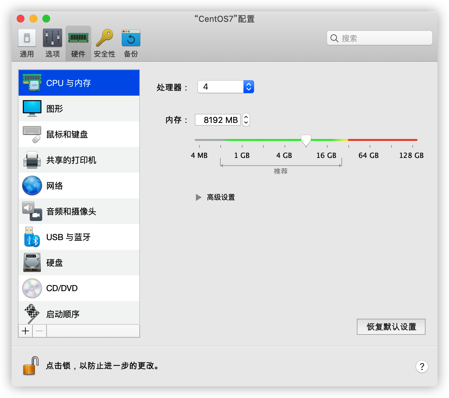The image size is (449, 398).
Task: Click the 内存 memory value field
Action: (218, 120)
